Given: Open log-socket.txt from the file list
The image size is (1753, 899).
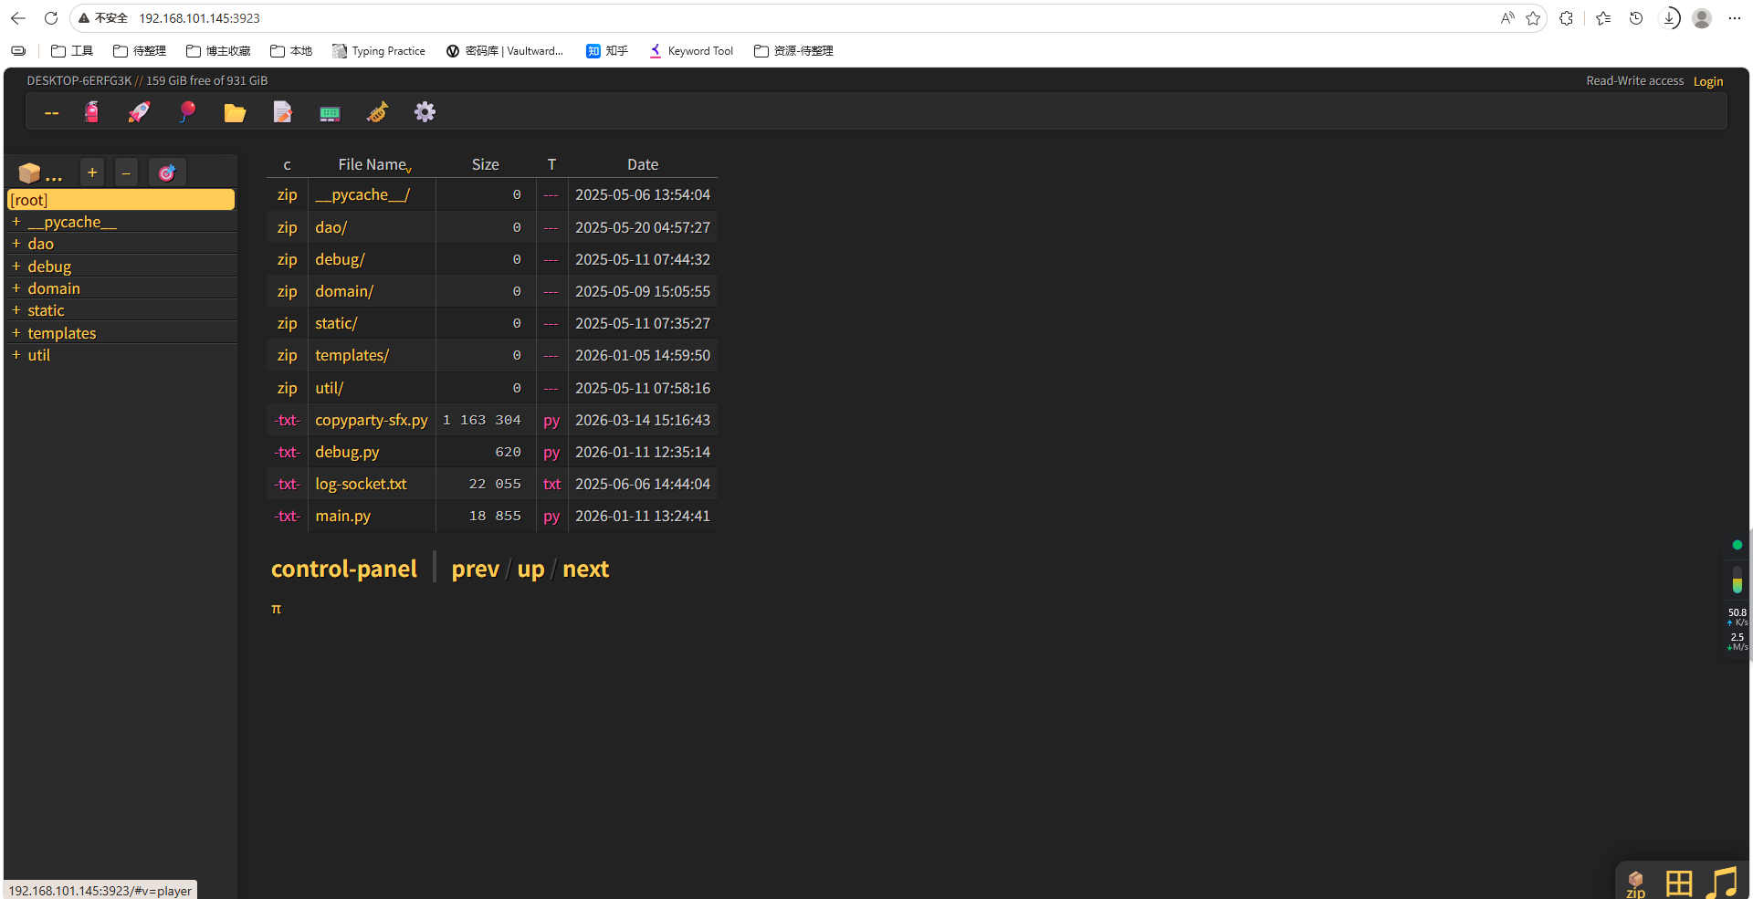Looking at the screenshot, I should click(361, 484).
